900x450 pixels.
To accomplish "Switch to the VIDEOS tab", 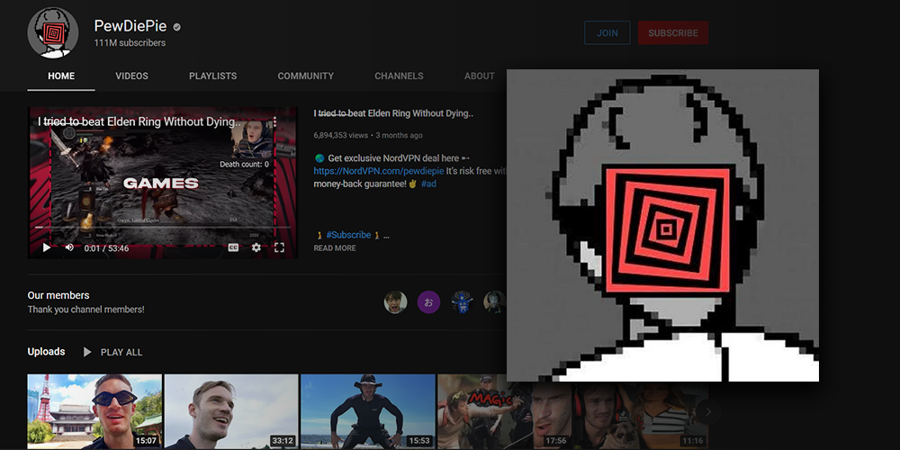I will pyautogui.click(x=131, y=76).
